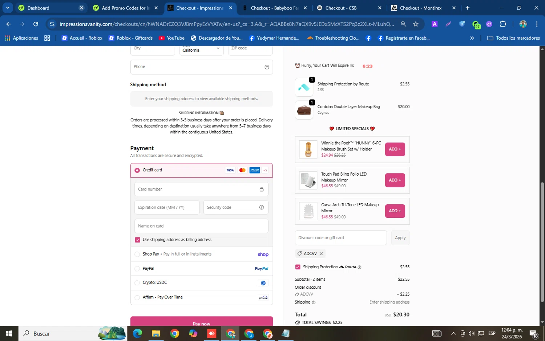Switch to the Dashboard tab
Image resolution: width=545 pixels, height=341 pixels.
[x=51, y=8]
